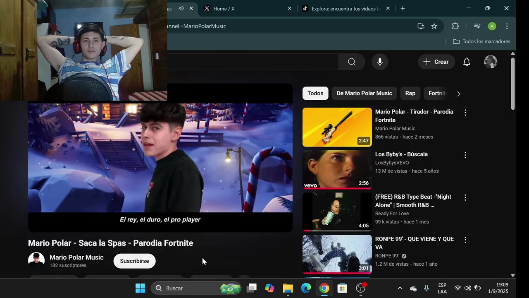
Task: Open Windows Start menu
Action: (140, 288)
